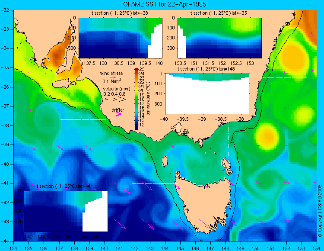This screenshot has width=324, height=251.
Task: Click the vertical 'temperature (°C)' colorbar label
Action: coord(148,99)
